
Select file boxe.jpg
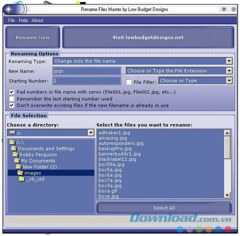click(109, 196)
